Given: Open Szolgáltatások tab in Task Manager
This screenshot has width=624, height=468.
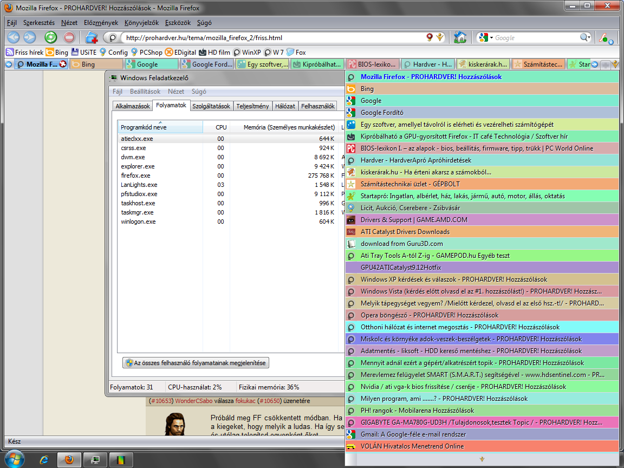Looking at the screenshot, I should pyautogui.click(x=211, y=106).
